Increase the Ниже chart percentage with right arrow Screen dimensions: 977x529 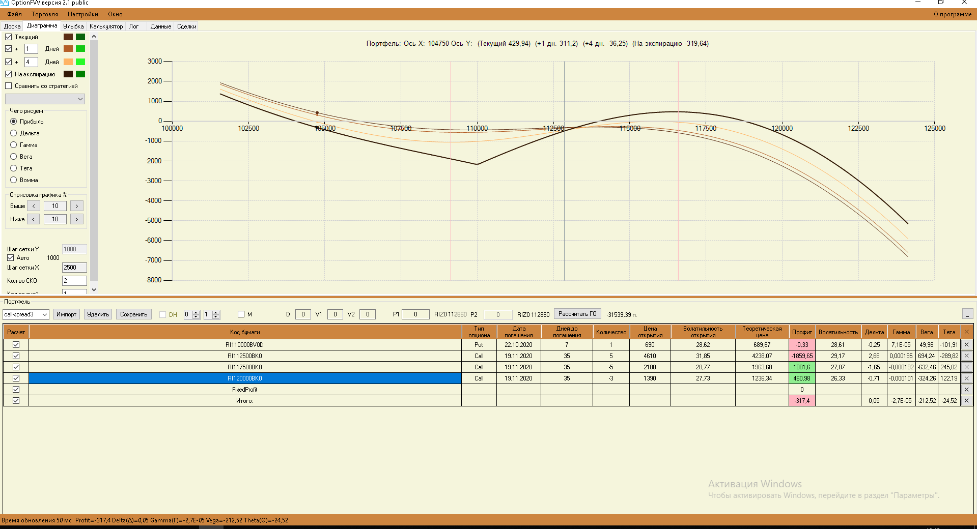coord(77,219)
